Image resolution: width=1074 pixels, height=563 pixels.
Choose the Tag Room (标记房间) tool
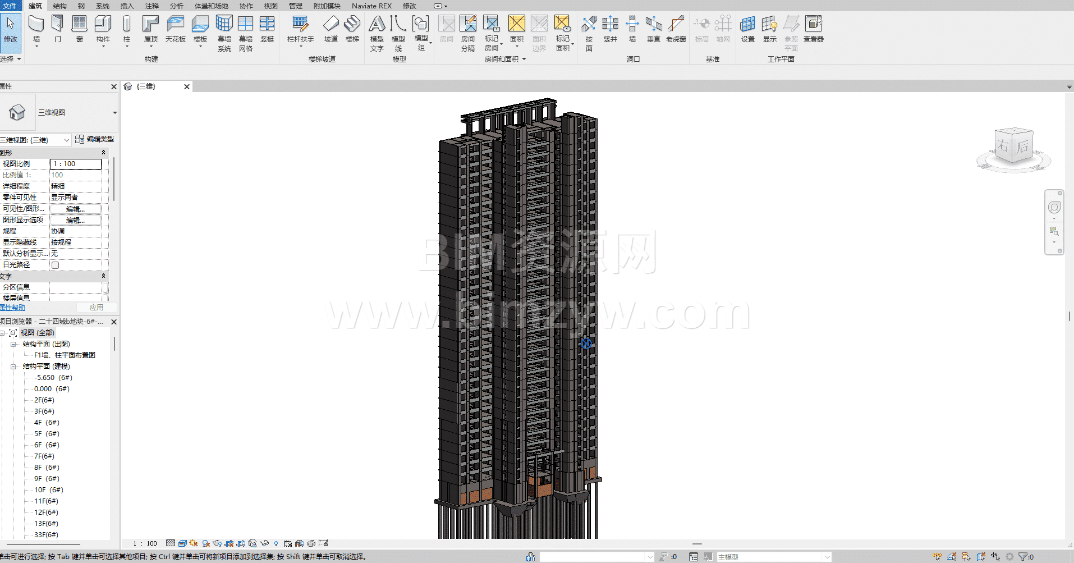[492, 34]
